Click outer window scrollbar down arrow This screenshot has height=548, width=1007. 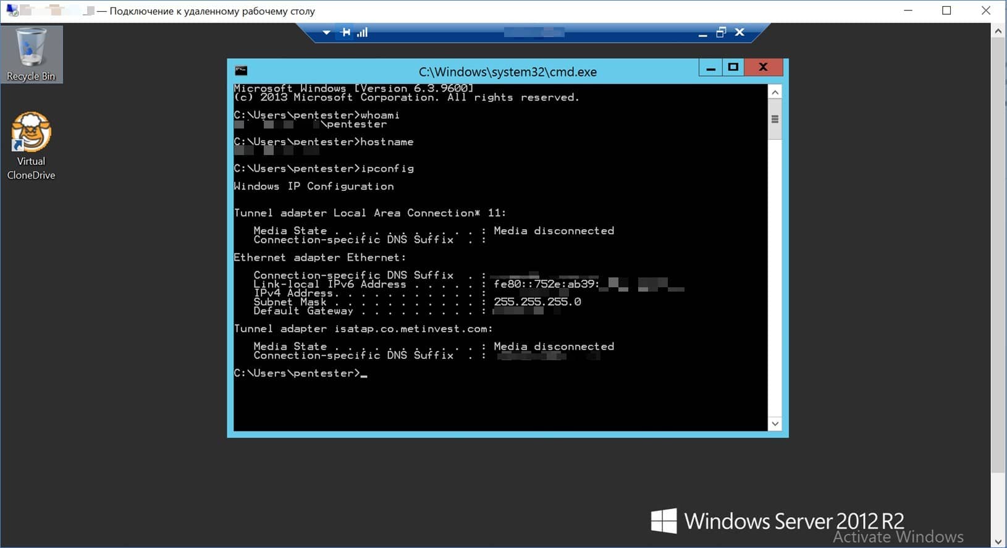pyautogui.click(x=998, y=541)
